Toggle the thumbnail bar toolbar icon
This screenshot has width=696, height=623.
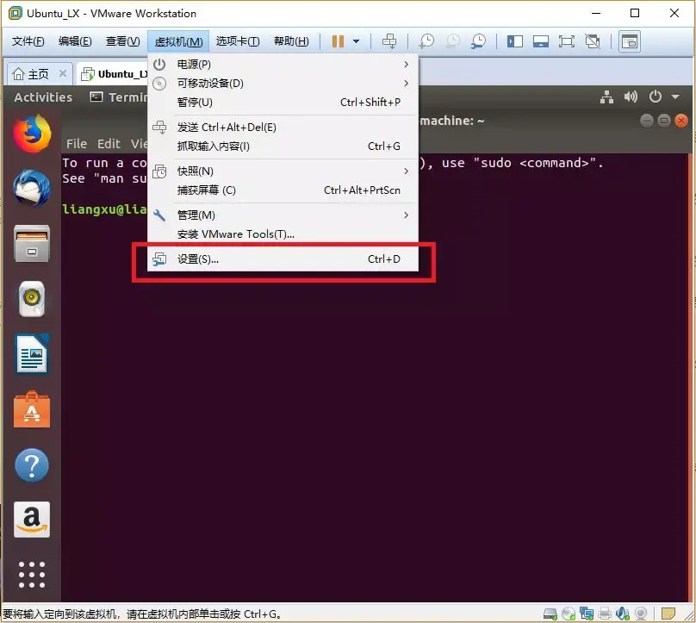click(x=541, y=41)
